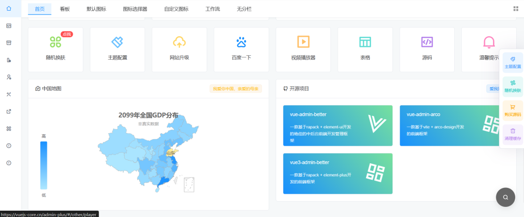The height and width of the screenshot is (217, 524).
Task: Click the map pin icon beside 中国地图
Action: (38, 89)
